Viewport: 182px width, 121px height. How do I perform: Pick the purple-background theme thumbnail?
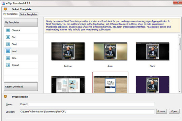click(x=153, y=85)
